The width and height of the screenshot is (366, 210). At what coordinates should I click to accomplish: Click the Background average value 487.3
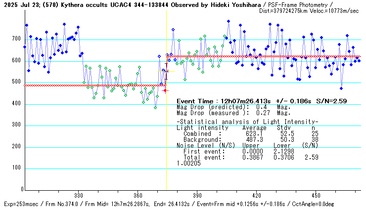click(252, 139)
